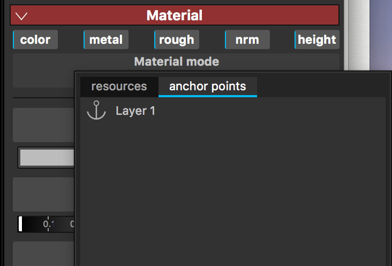Viewport: 392px width, 266px height.
Task: Set the slider to the 0.1 mark
Action: 48,224
